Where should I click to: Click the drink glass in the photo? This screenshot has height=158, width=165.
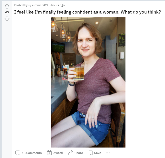point(79,73)
